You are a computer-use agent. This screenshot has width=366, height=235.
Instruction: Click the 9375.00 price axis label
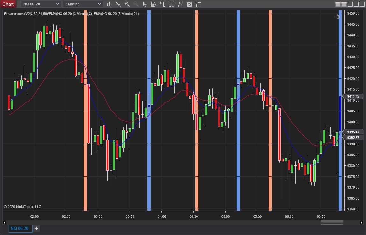pos(353,177)
